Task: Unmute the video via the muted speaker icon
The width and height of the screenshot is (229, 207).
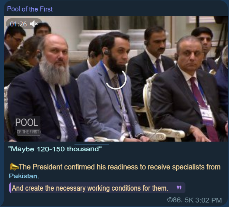Action: tap(34, 24)
